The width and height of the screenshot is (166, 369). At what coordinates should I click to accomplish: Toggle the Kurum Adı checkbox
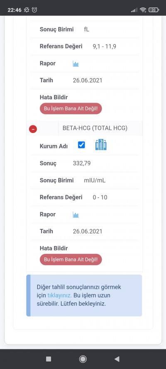81,145
